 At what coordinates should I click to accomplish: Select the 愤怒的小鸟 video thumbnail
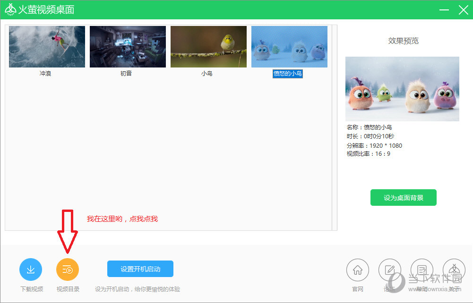point(289,47)
